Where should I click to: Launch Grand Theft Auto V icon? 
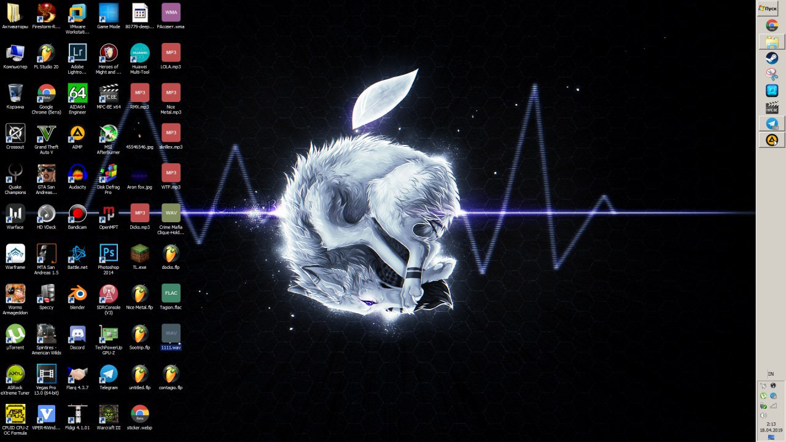(x=46, y=139)
